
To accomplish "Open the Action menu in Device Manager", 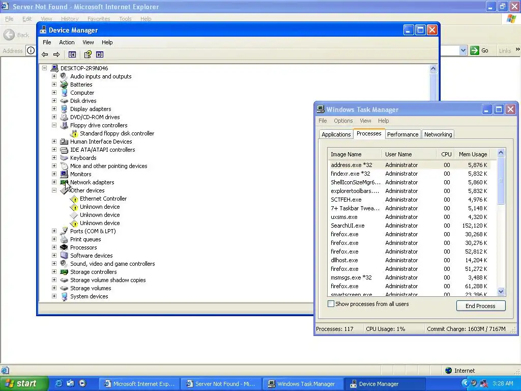I will [67, 42].
